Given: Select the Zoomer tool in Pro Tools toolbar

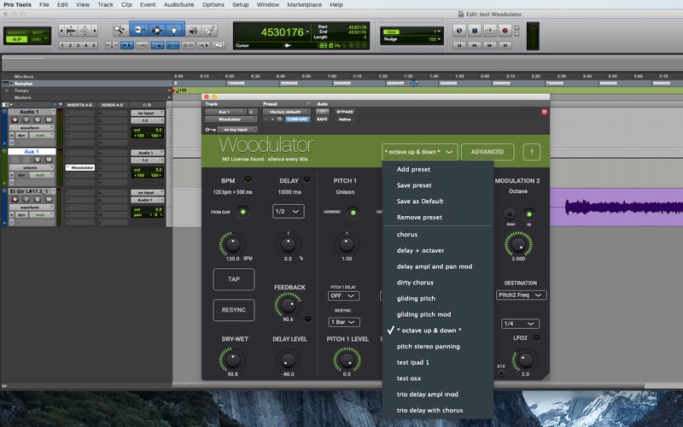Looking at the screenshot, I should (119, 30).
